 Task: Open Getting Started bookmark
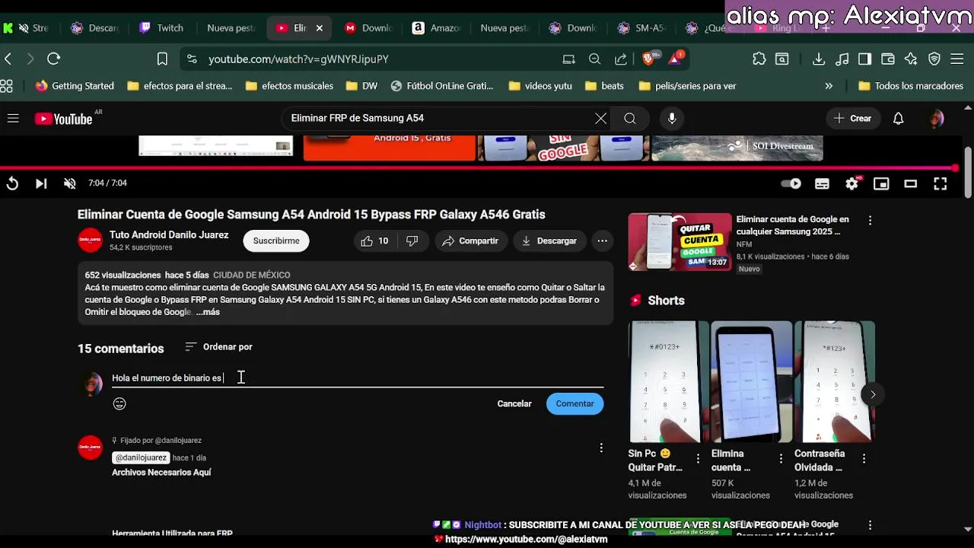tap(75, 86)
